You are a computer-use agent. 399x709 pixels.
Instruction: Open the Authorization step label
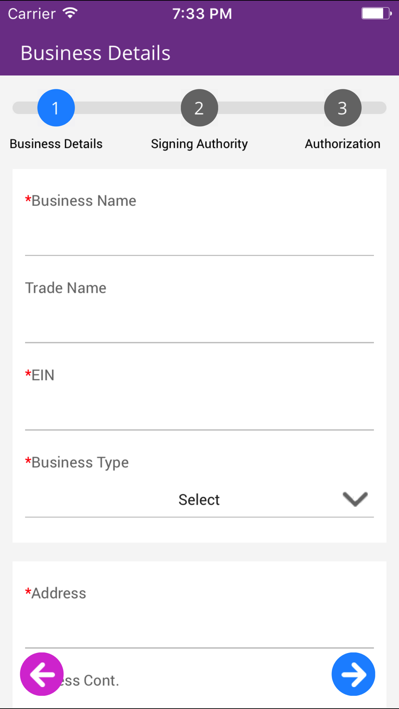point(342,144)
